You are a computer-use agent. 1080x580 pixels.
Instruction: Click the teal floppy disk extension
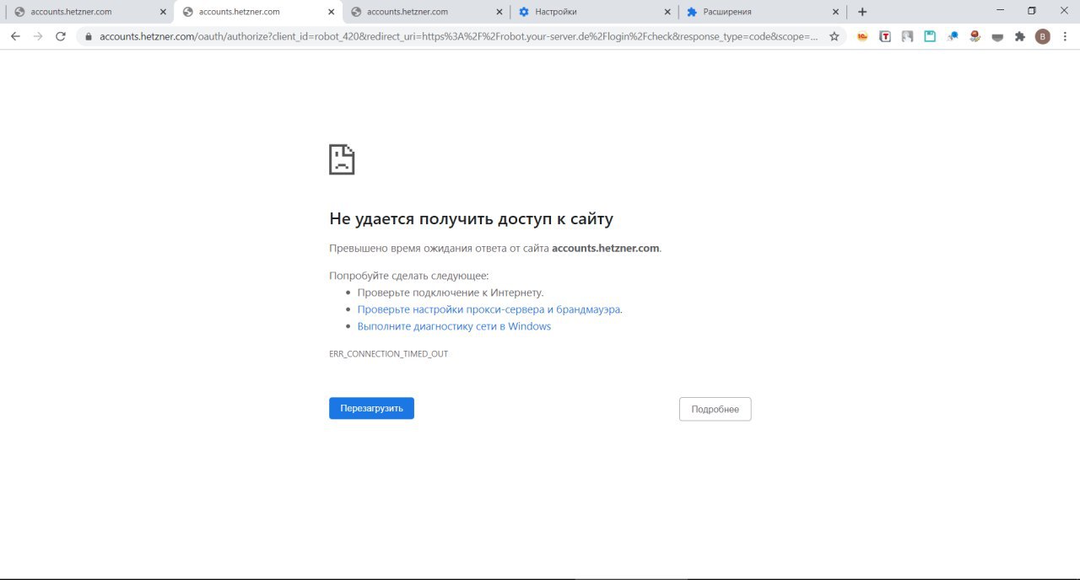(x=930, y=36)
